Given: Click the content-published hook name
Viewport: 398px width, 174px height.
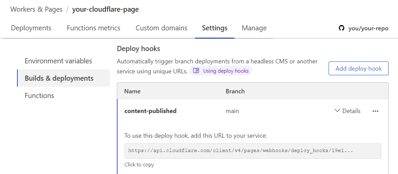Looking at the screenshot, I should (150, 111).
